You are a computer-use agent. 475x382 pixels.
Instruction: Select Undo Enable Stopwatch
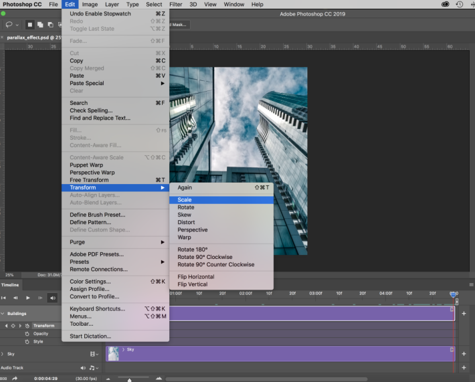(x=116, y=13)
